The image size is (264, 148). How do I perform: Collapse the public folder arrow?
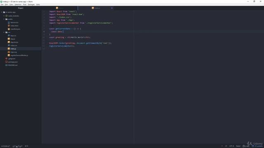pos(4,19)
